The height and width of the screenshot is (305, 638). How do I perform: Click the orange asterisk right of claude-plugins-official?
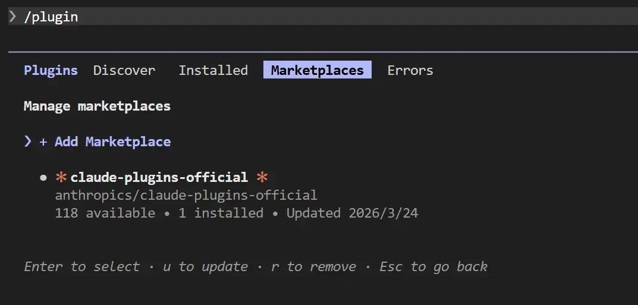pyautogui.click(x=262, y=177)
